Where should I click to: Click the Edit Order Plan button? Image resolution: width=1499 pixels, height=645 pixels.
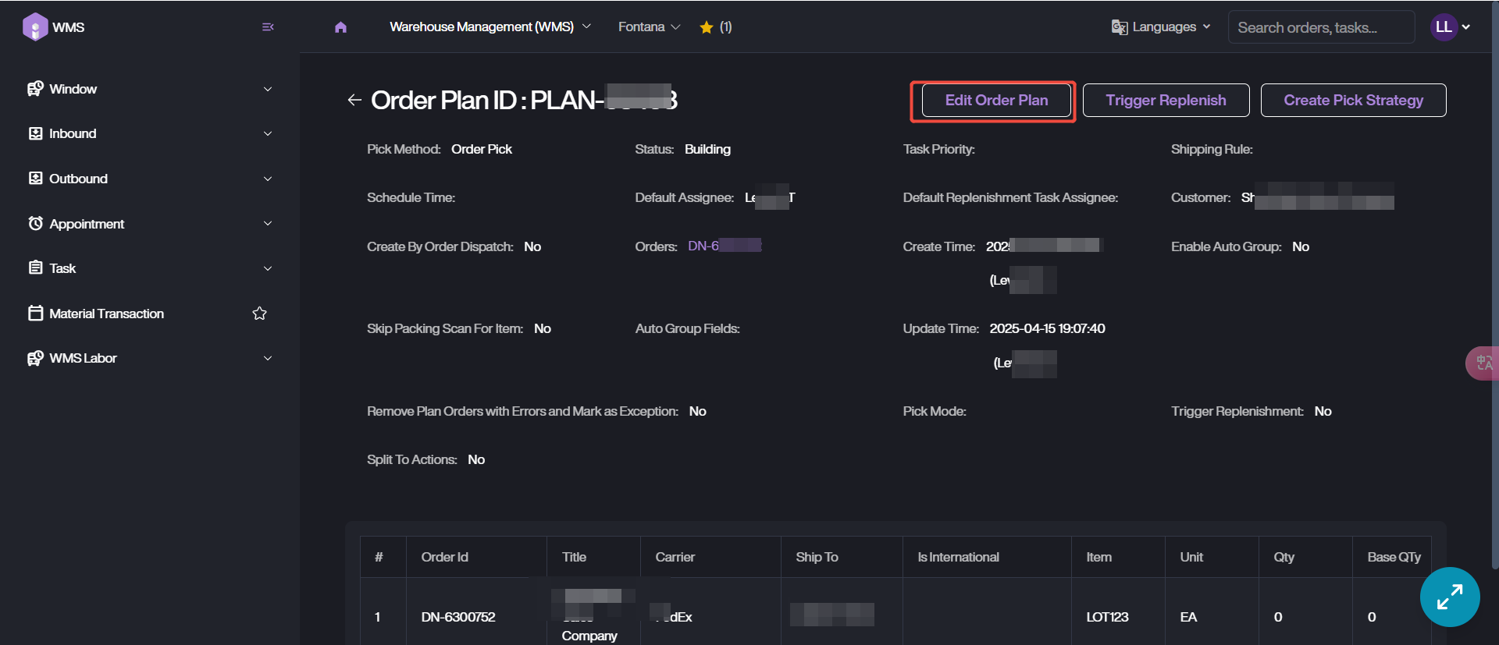pos(996,101)
